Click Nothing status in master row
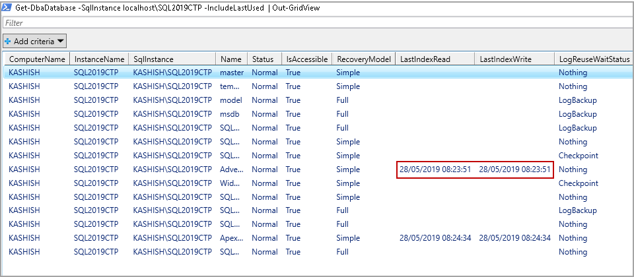 click(x=573, y=73)
